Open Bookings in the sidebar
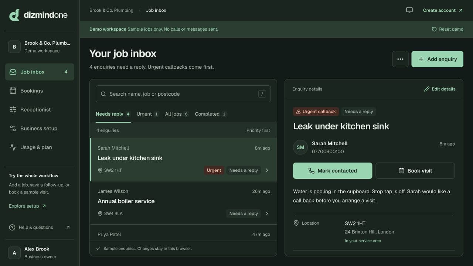The width and height of the screenshot is (473, 266). 40,91
